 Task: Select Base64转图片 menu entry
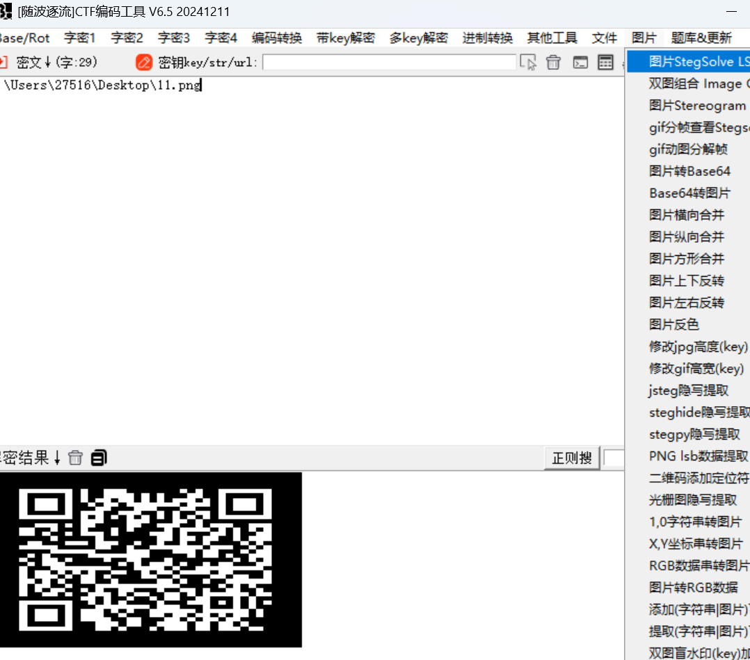click(x=688, y=193)
